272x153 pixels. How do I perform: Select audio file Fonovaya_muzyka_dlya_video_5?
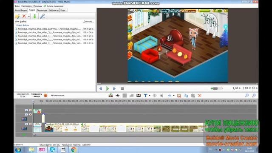[54, 32]
